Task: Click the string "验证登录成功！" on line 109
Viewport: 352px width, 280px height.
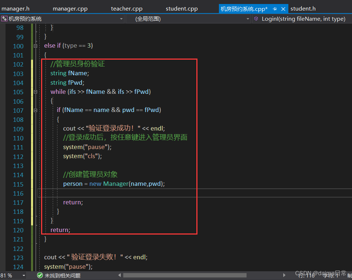Action: click(113, 128)
